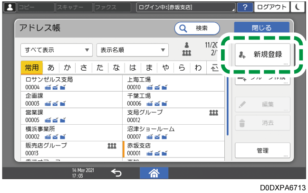The image size is (308, 193).
Task: Open the すべて表示 filter dropdown
Action: tap(57, 50)
